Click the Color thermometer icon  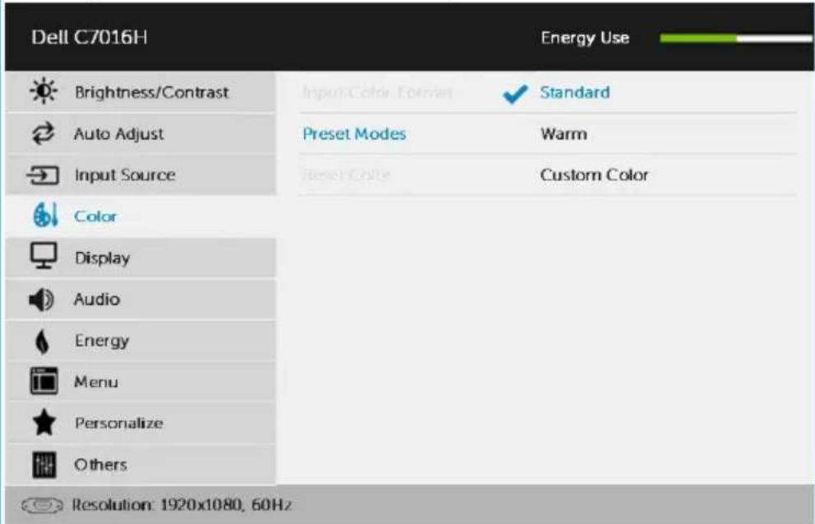[x=44, y=216]
